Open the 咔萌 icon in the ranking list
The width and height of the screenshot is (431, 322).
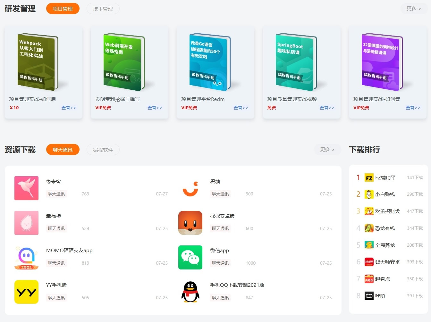pyautogui.click(x=369, y=296)
